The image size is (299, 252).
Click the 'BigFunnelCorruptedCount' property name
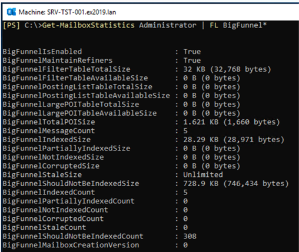[x=53, y=219]
